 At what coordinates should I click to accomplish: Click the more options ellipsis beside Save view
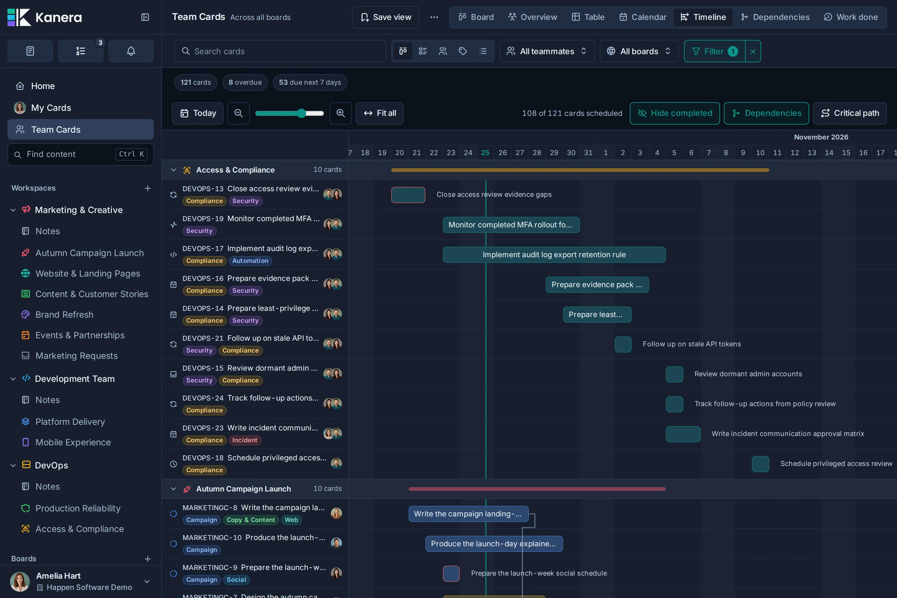pos(434,17)
